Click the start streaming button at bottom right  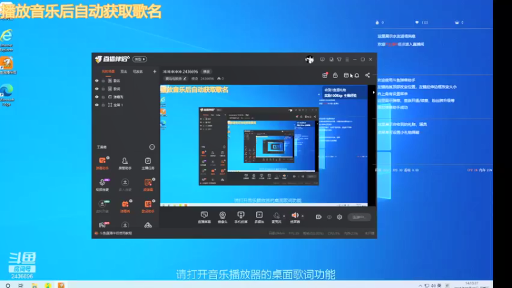(359, 217)
